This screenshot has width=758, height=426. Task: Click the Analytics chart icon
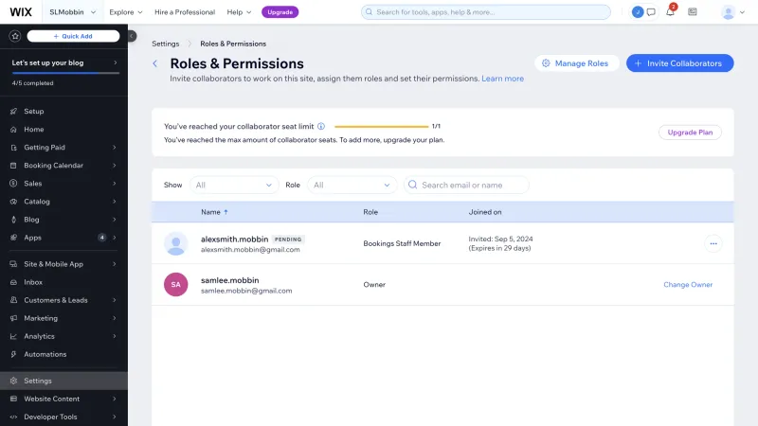click(x=13, y=336)
